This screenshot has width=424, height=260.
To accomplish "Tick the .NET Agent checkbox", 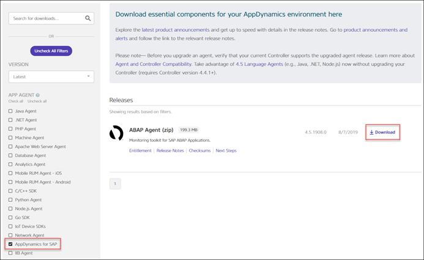I will tap(10, 120).
